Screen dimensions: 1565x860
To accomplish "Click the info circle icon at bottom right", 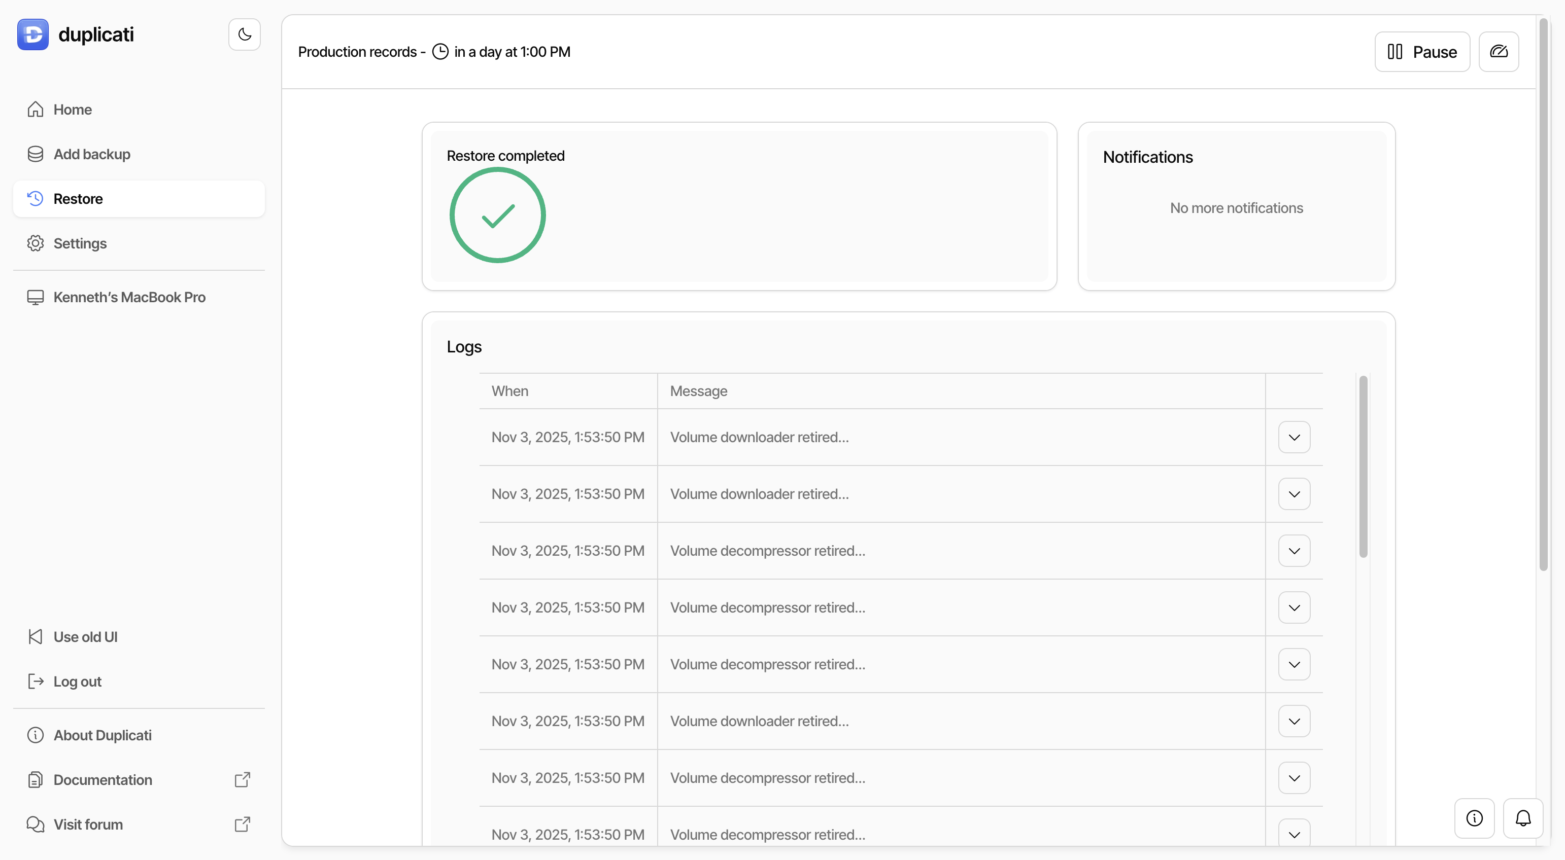I will point(1474,818).
